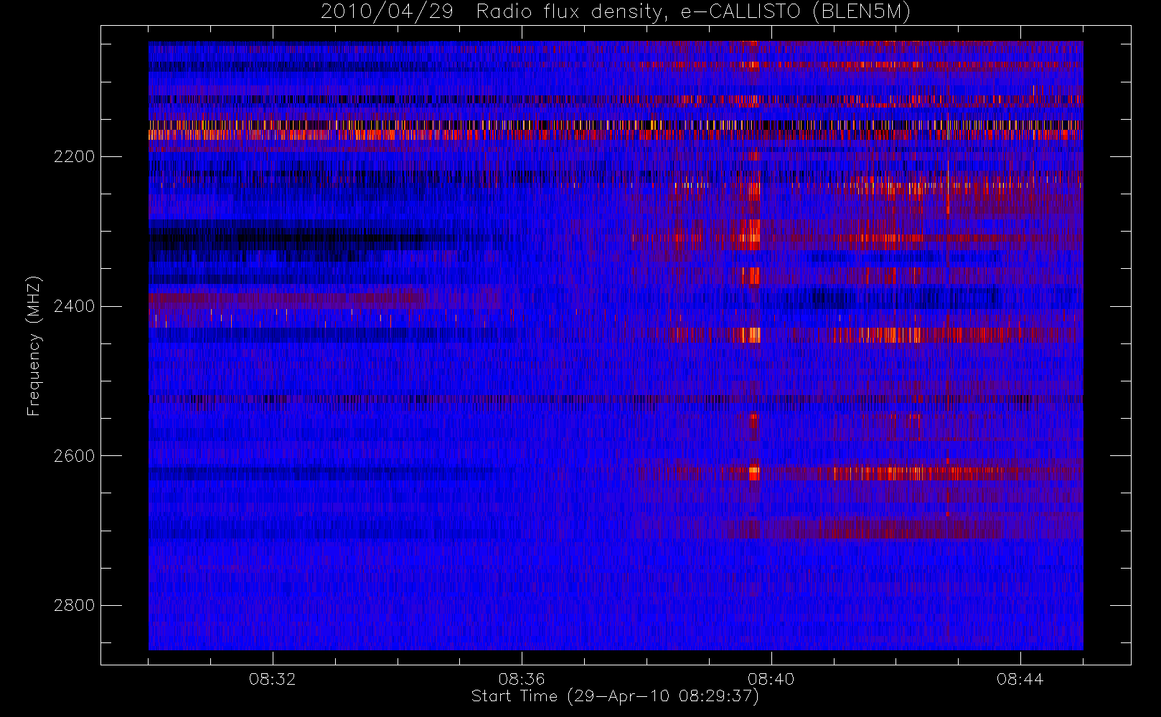The height and width of the screenshot is (717, 1161).
Task: Click the 2200 frequency tick label
Action: [x=74, y=156]
